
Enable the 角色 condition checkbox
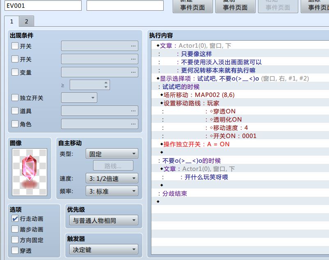(15, 124)
